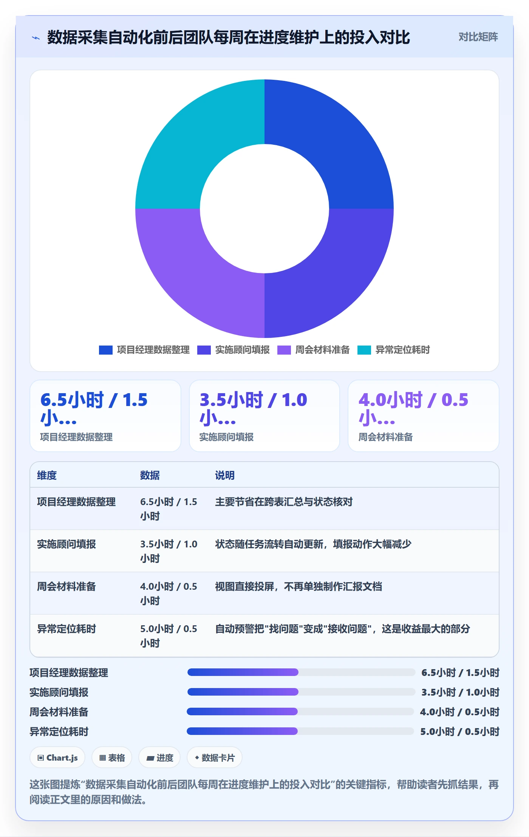The image size is (529, 837).
Task: Click the 说明 column header
Action: pos(225,475)
